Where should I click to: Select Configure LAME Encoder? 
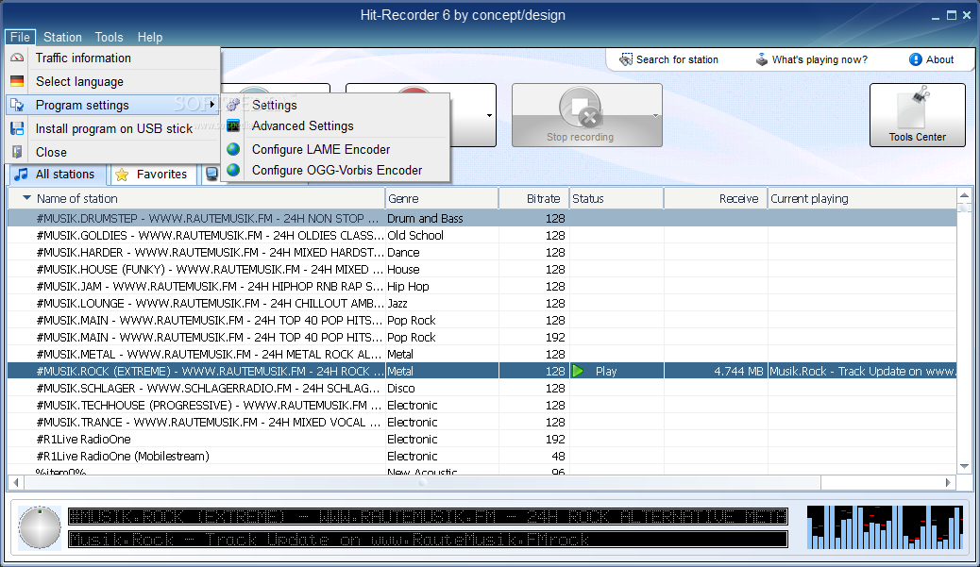(336, 149)
